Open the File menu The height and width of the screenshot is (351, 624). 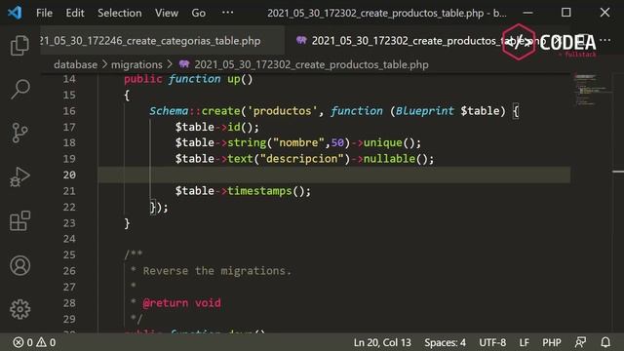44,13
